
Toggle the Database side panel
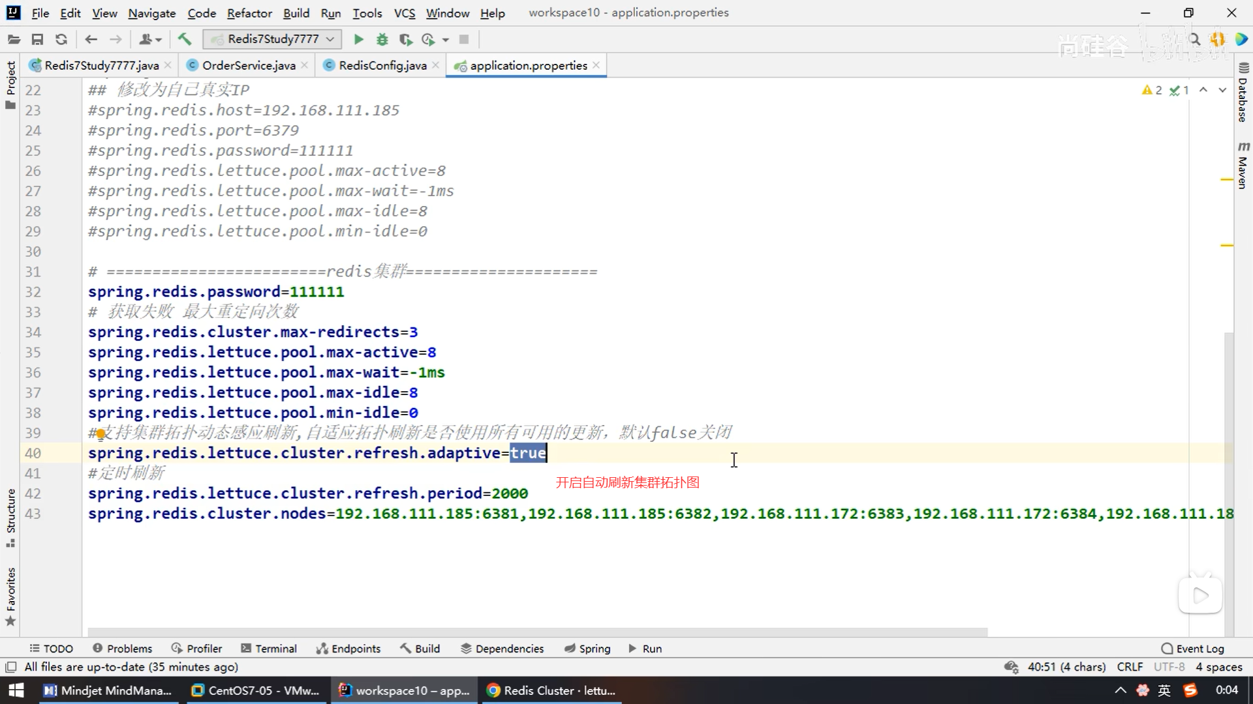(x=1243, y=93)
